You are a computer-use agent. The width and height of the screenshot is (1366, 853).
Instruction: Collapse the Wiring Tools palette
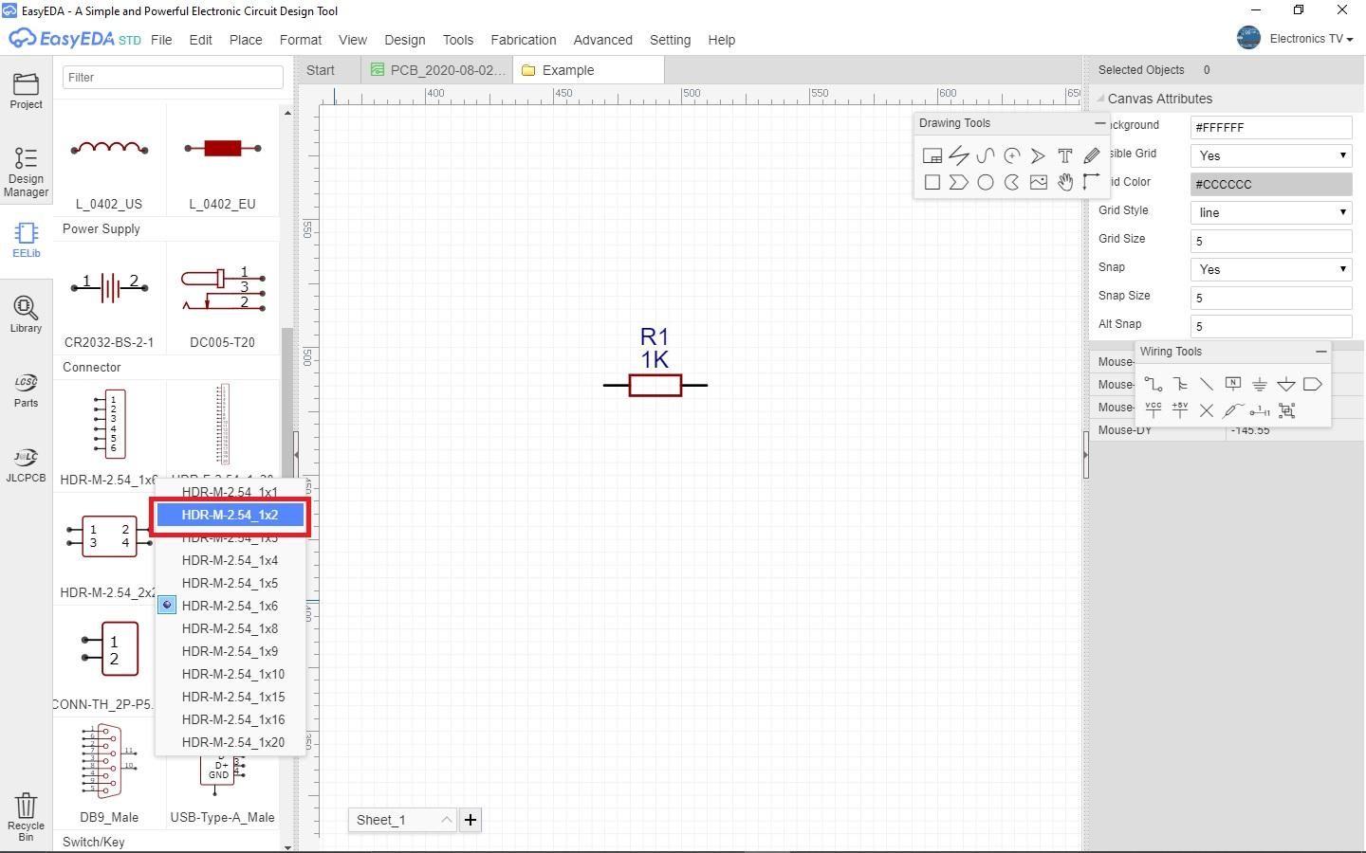1321,352
